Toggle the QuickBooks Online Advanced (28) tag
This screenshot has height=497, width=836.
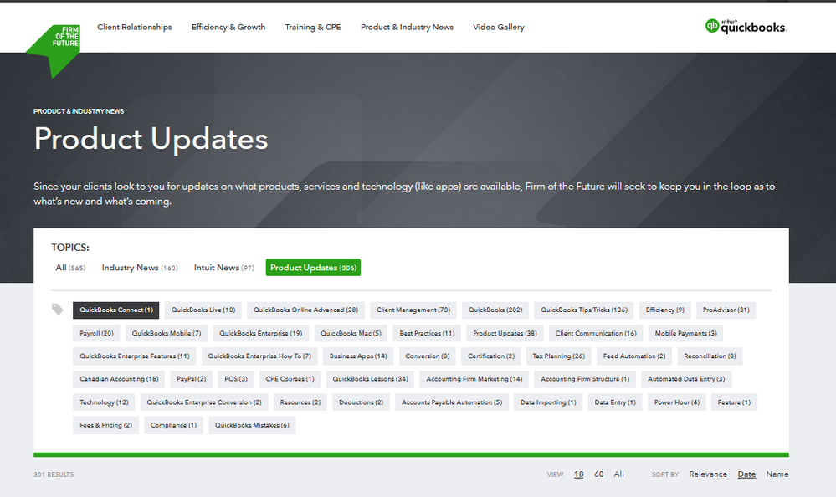(x=305, y=310)
